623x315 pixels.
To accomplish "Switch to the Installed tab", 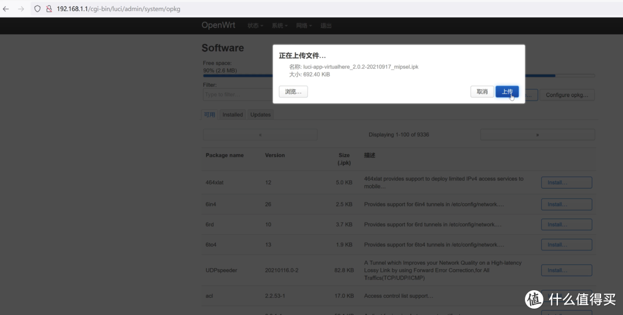I will click(232, 115).
